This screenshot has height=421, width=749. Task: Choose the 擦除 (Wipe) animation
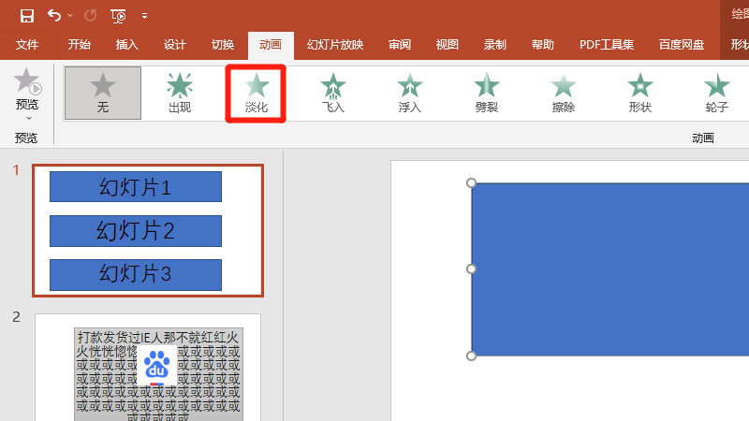coord(564,93)
